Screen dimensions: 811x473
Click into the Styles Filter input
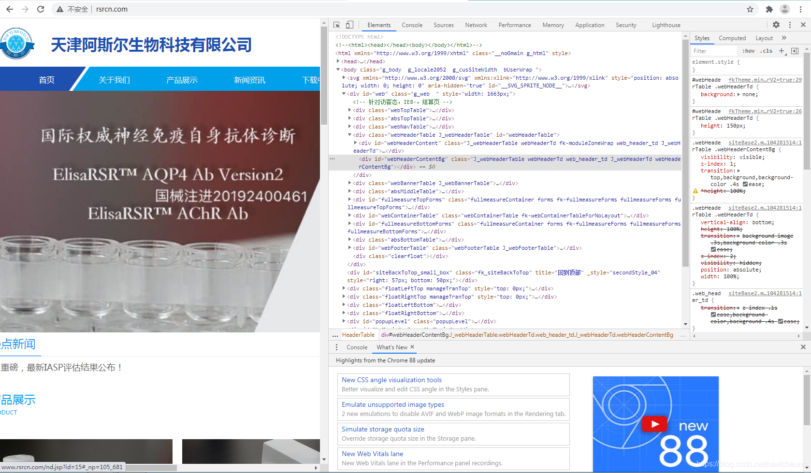click(714, 51)
